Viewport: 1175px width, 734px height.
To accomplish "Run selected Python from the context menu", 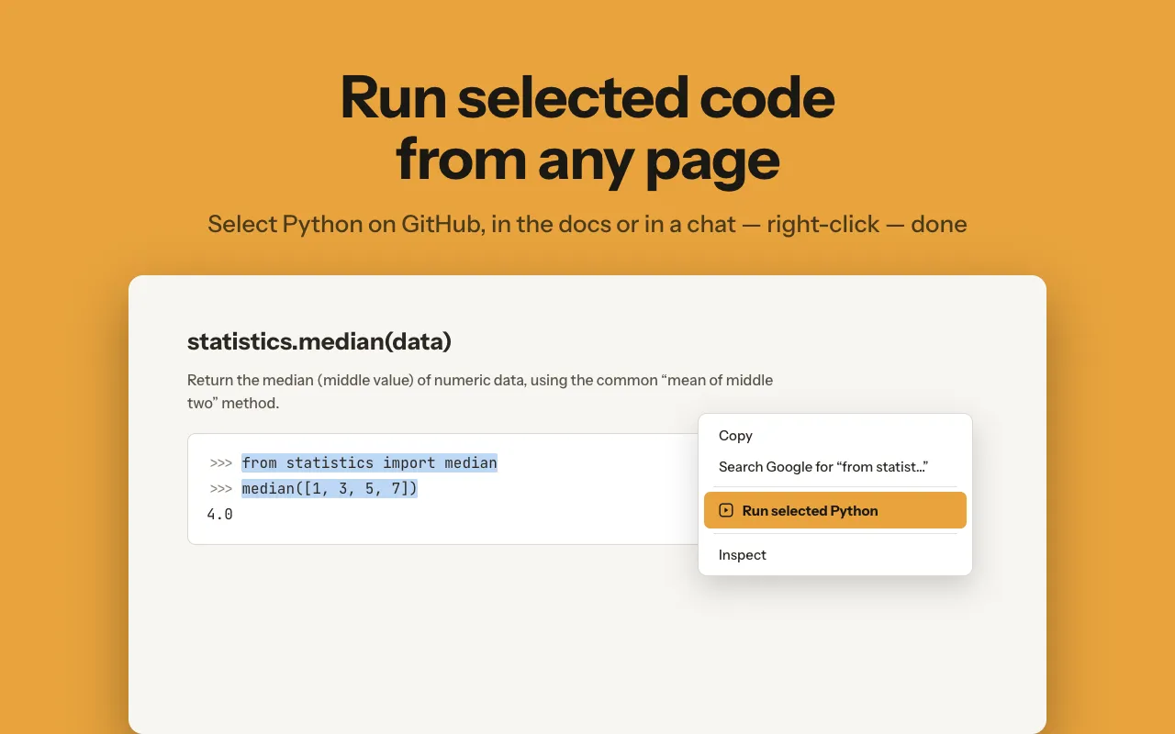I will [x=835, y=510].
